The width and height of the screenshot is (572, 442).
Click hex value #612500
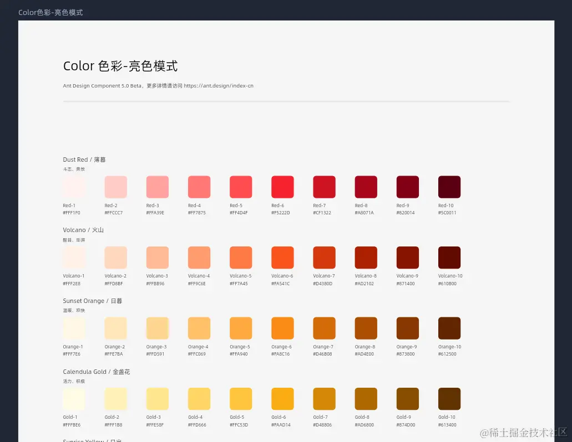(447, 354)
